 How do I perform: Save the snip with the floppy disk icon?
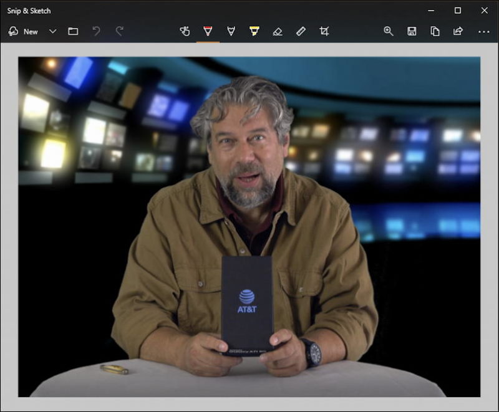412,31
